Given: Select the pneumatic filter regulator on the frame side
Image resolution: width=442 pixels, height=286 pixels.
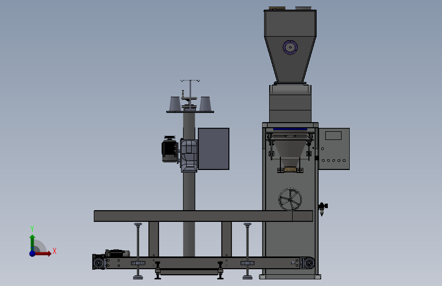Looking at the screenshot, I should [x=323, y=209].
